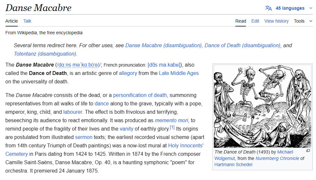Follow the Nuremberg Chronicle link
The height and width of the screenshot is (180, 316).
click(277, 158)
